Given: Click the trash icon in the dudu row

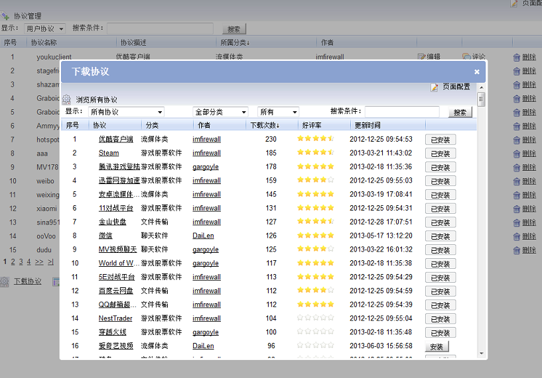Looking at the screenshot, I should [x=517, y=250].
